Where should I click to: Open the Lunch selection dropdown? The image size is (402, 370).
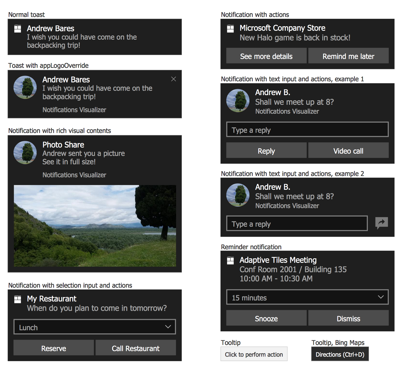pyautogui.click(x=95, y=327)
